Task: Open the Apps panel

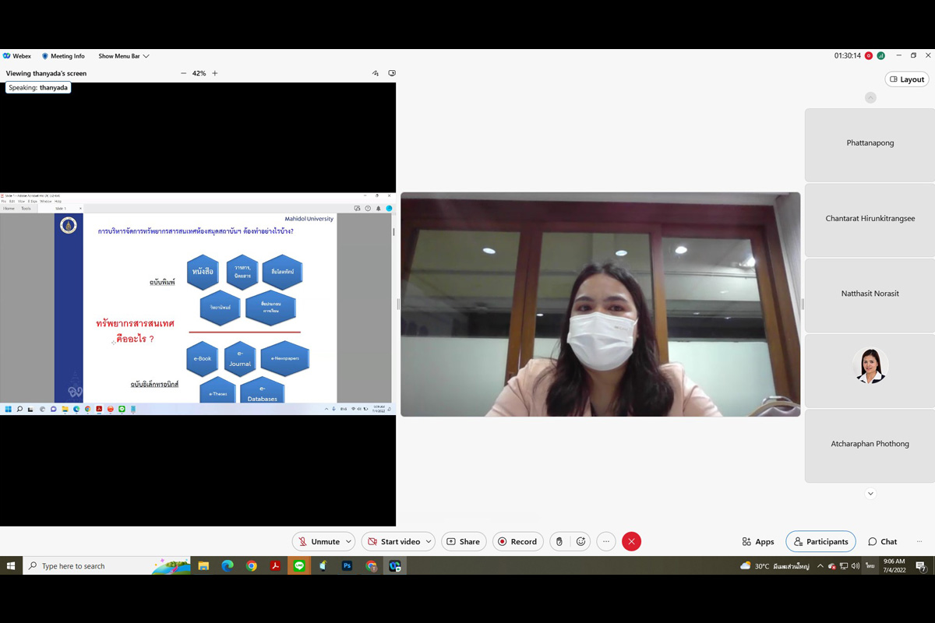Action: click(x=757, y=541)
